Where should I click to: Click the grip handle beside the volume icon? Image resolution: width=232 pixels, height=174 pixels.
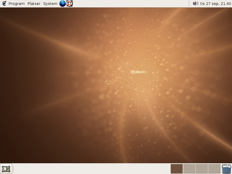(x=189, y=3)
